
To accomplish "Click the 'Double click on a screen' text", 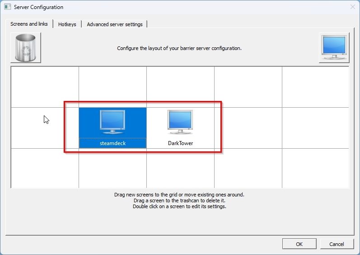I will pos(179,206).
